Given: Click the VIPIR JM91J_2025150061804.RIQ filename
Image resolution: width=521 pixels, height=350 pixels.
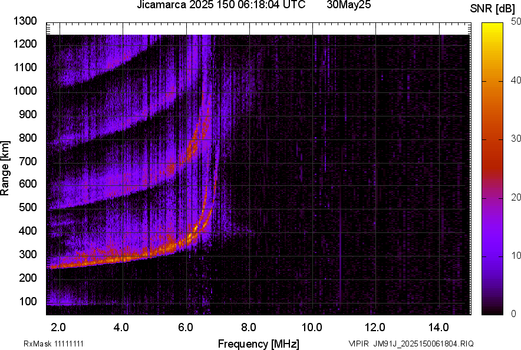Looking at the screenshot, I should click(x=411, y=344).
